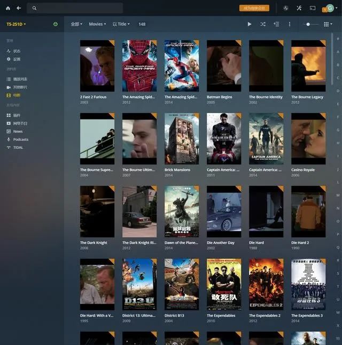Adjust the poster size slider
342x345 pixels.
311,24
